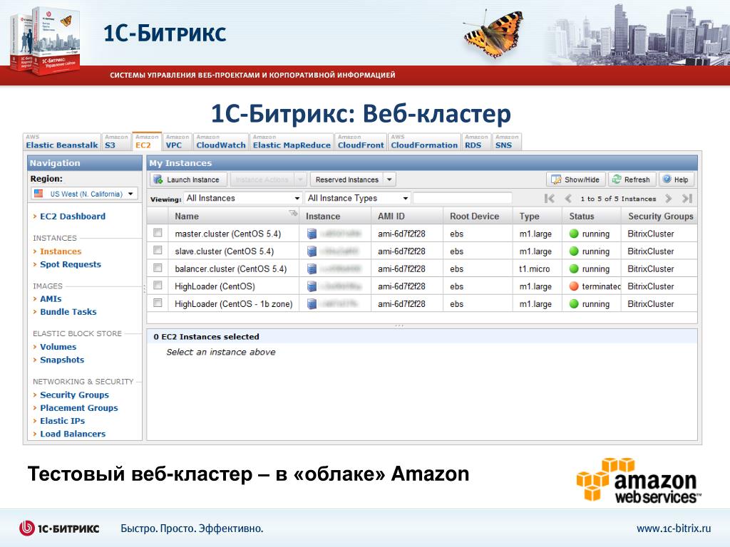This screenshot has width=730, height=547.
Task: Open Bundle Tasks in the navigation
Action: (68, 312)
